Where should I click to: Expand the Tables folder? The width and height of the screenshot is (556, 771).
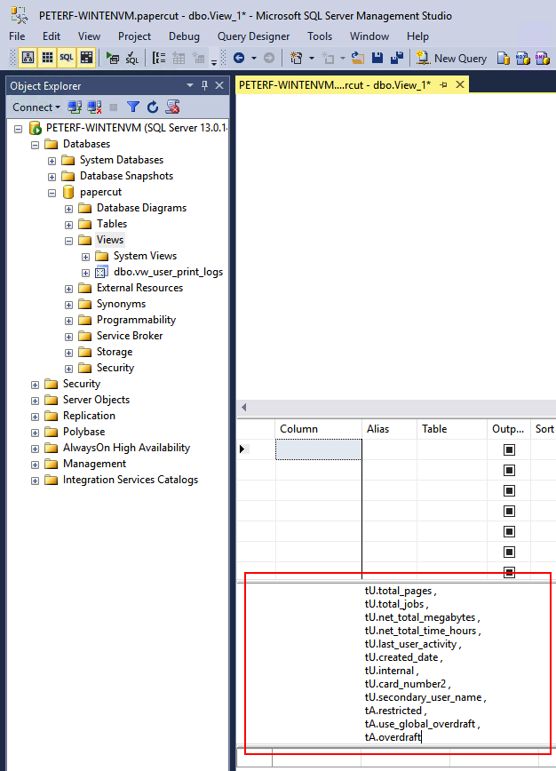(x=68, y=226)
